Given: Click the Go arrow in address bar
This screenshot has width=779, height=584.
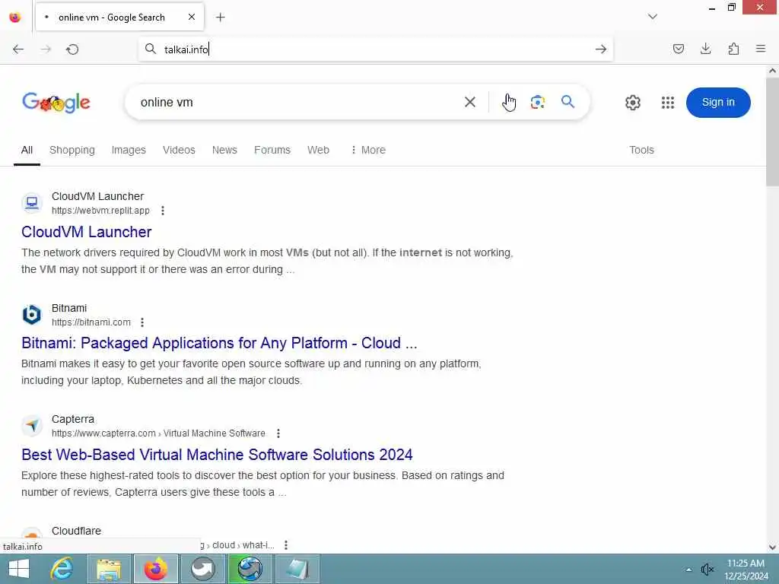Looking at the screenshot, I should point(601,49).
